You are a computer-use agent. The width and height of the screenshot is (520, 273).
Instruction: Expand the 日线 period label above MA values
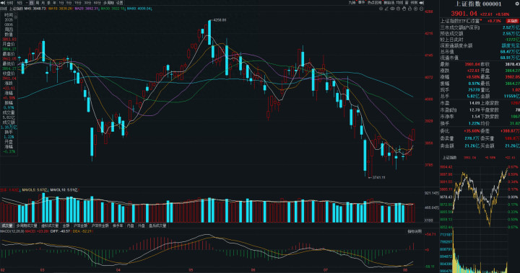4,9
